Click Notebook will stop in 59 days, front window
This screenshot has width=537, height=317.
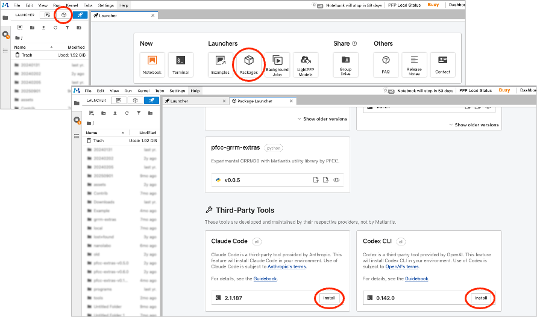click(425, 91)
